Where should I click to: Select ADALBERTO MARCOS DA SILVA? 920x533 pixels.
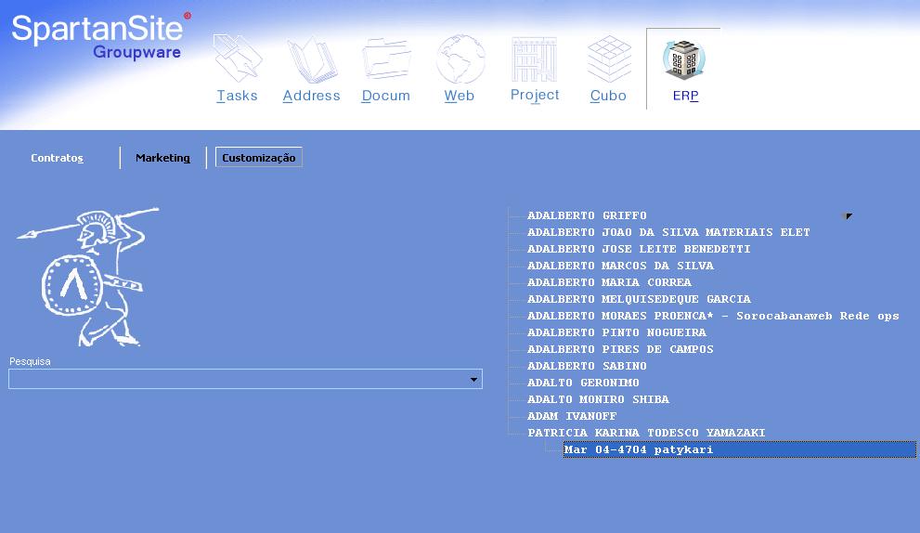pyautogui.click(x=620, y=266)
